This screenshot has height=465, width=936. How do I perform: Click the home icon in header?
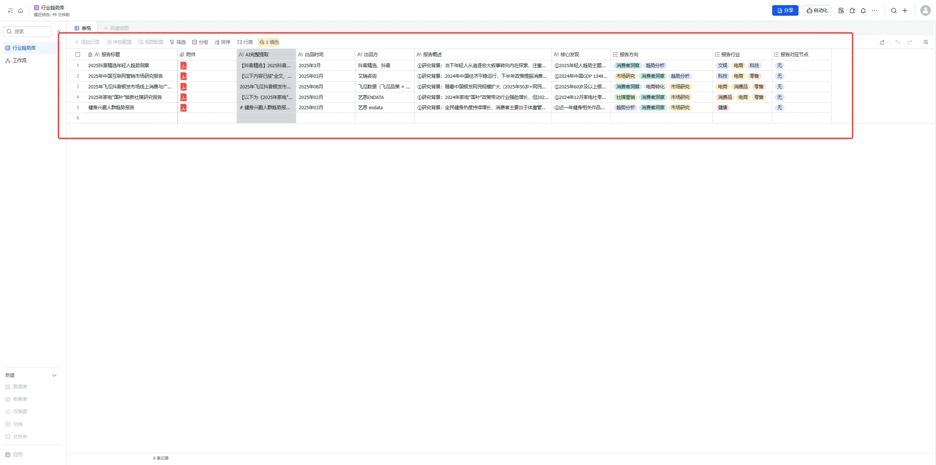20,11
